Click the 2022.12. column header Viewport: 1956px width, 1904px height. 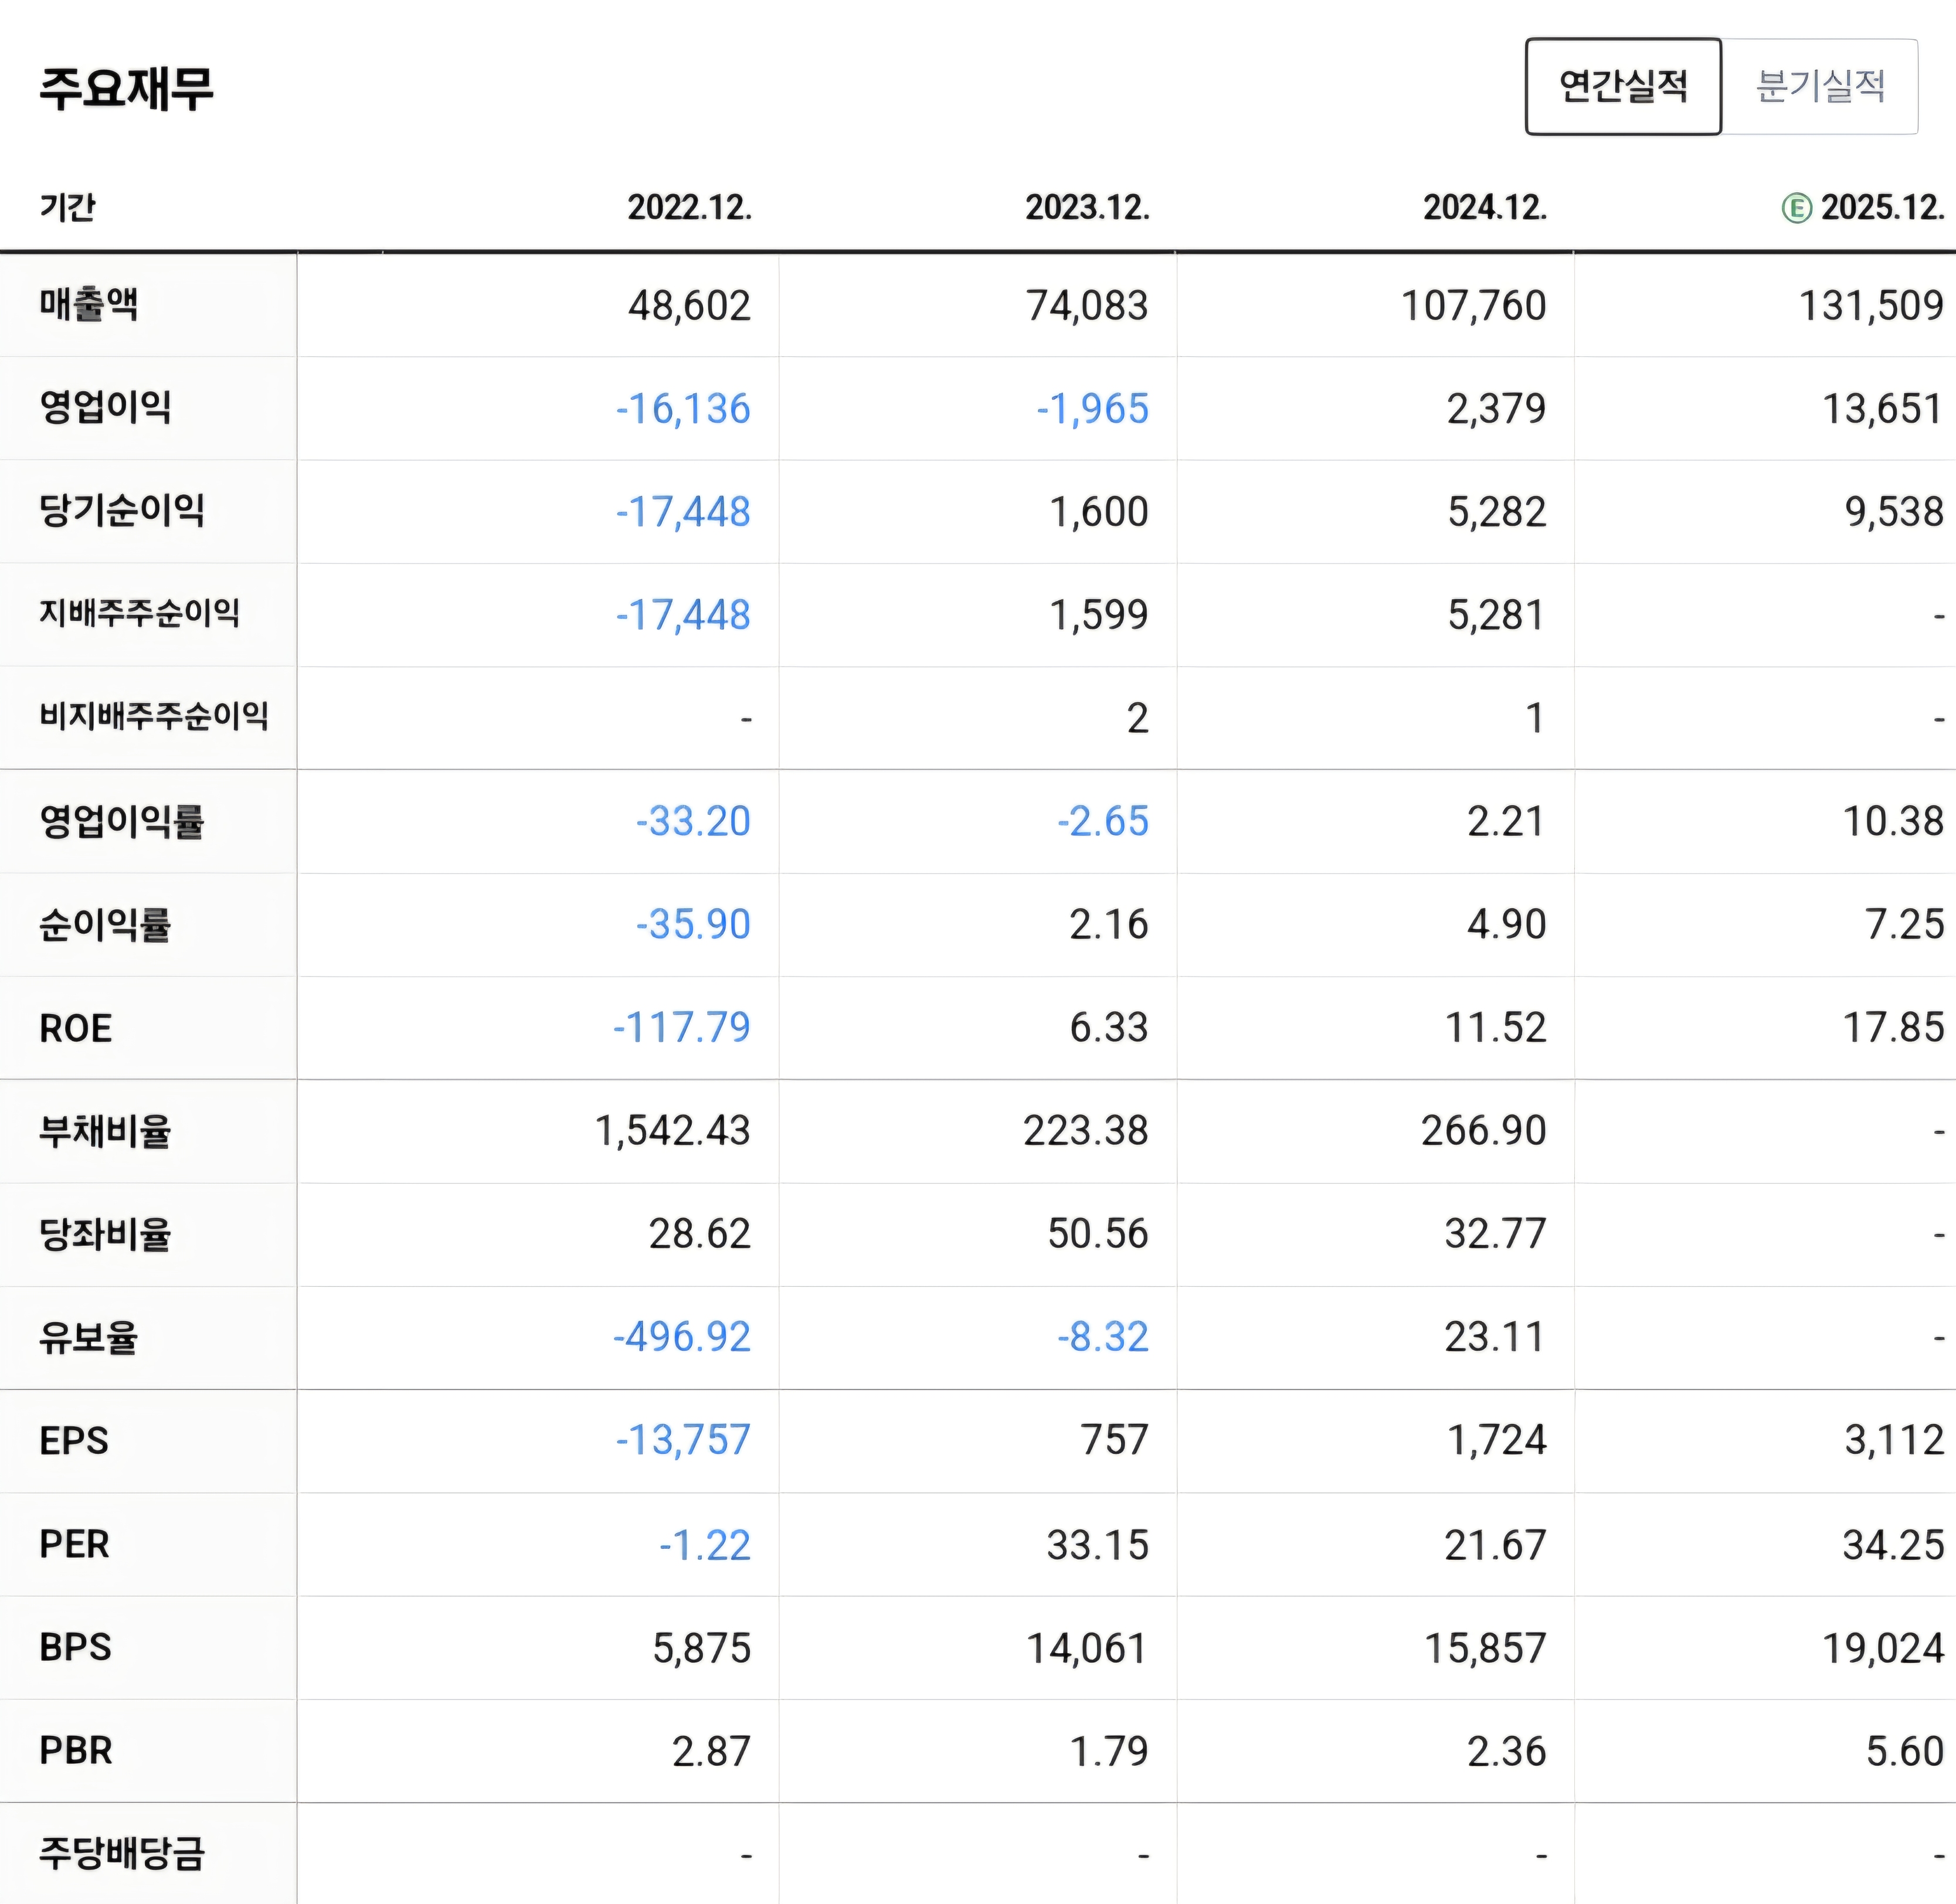coord(689,208)
